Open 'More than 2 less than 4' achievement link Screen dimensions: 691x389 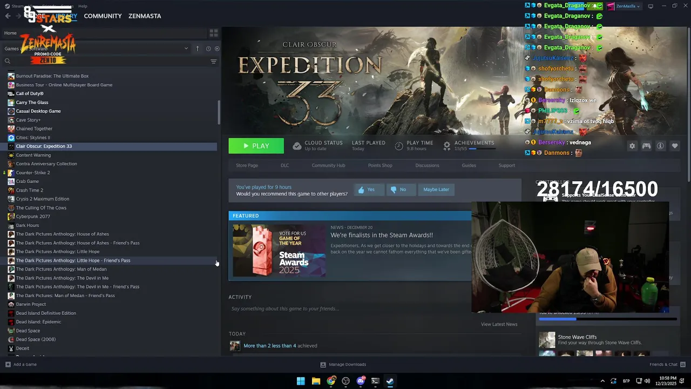pos(270,346)
